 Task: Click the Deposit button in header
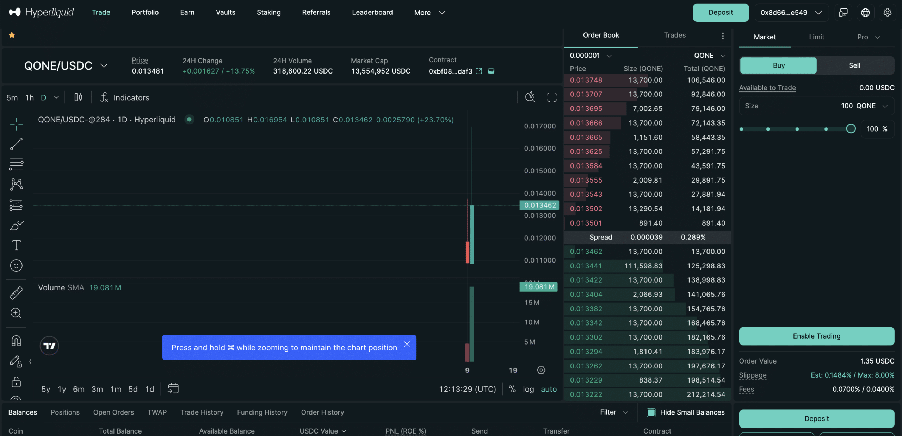click(721, 13)
